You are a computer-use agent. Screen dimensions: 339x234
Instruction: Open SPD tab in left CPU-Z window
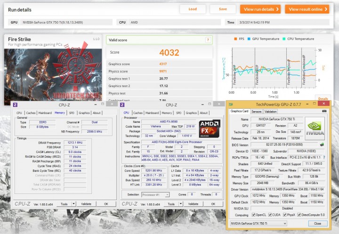coord(72,113)
